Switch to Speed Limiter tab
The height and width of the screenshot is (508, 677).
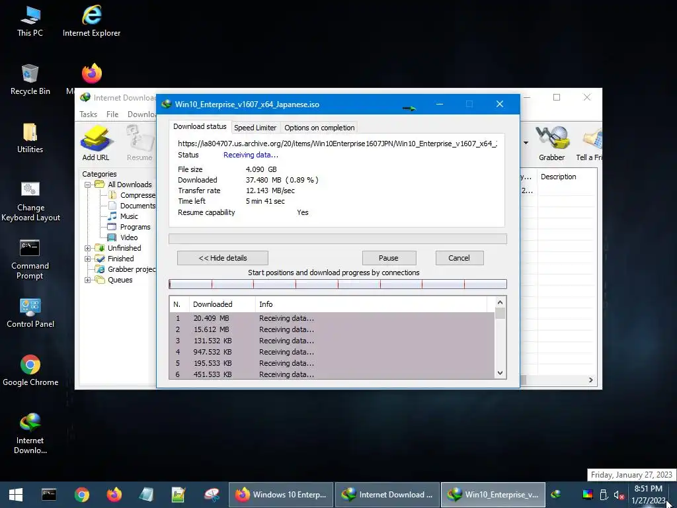255,128
